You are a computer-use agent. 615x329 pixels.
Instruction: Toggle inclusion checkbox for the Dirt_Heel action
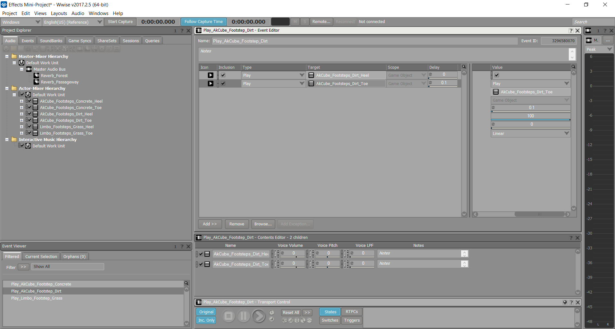point(223,75)
